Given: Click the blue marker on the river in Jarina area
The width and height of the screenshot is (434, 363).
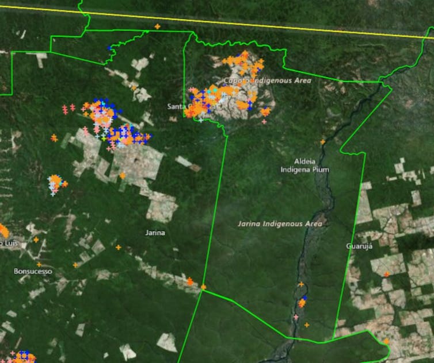Looking at the screenshot, I should pos(304,298).
